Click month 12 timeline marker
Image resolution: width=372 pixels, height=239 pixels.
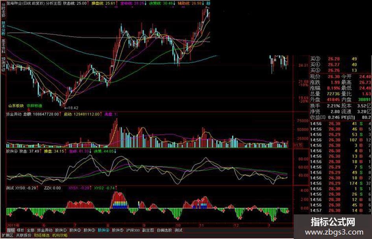236,225
